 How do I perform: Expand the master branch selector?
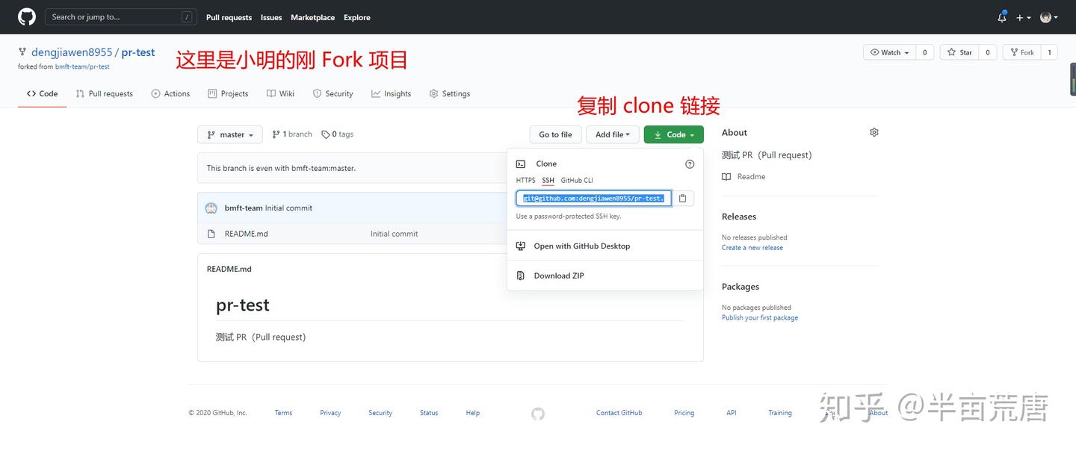pos(230,134)
